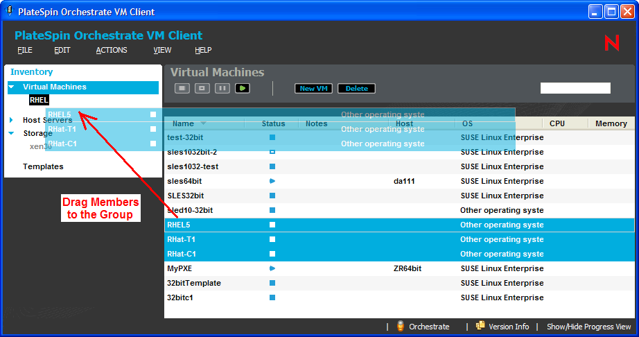Open the EDIT menu
This screenshot has width=639, height=337.
[x=62, y=50]
